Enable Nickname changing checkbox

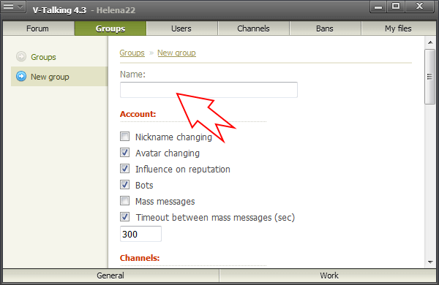pos(125,137)
